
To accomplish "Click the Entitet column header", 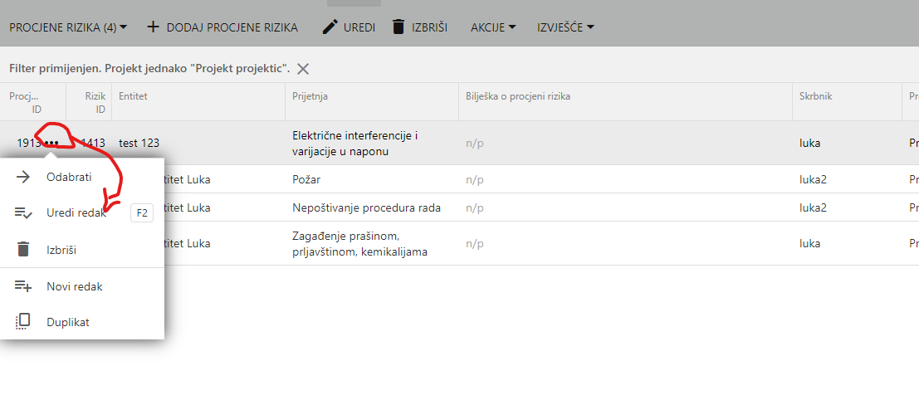I will 134,96.
